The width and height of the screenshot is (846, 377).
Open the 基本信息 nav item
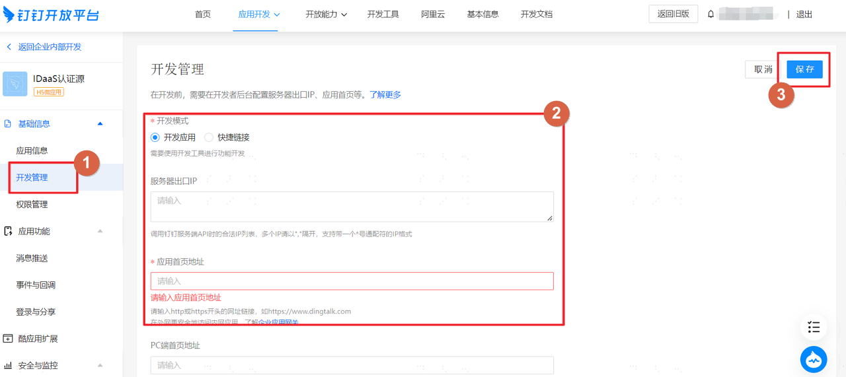482,14
